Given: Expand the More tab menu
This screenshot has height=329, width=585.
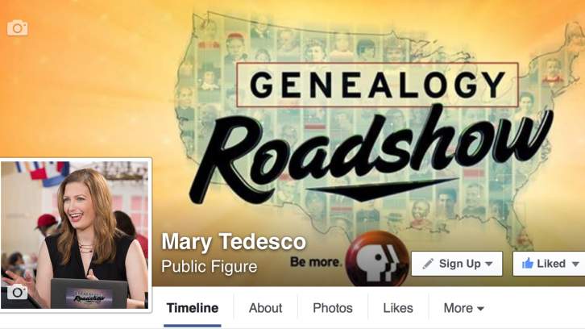Looking at the screenshot, I should (464, 308).
